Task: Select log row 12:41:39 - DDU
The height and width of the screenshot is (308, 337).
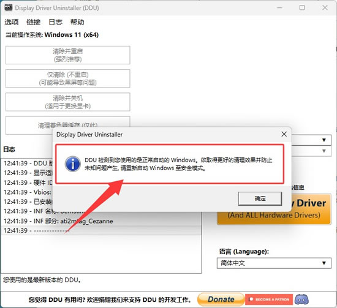Action: point(28,163)
